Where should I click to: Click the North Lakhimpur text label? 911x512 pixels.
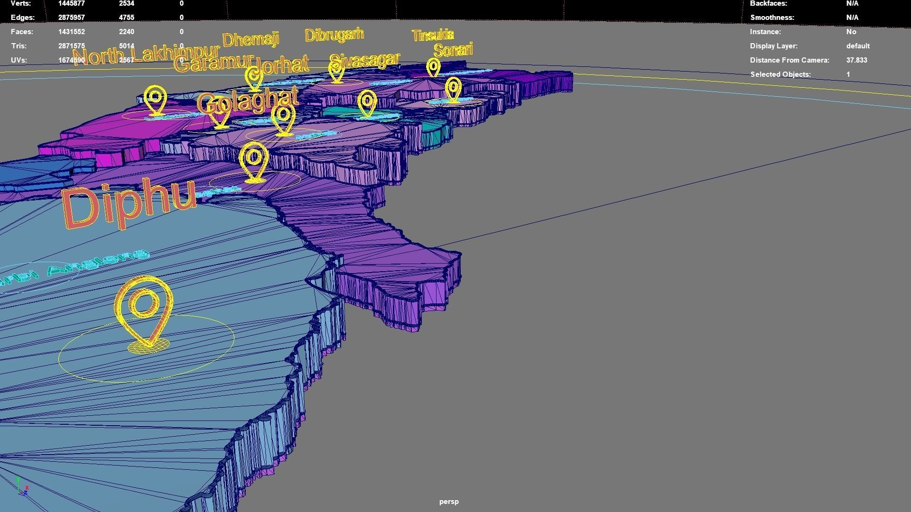pyautogui.click(x=145, y=55)
